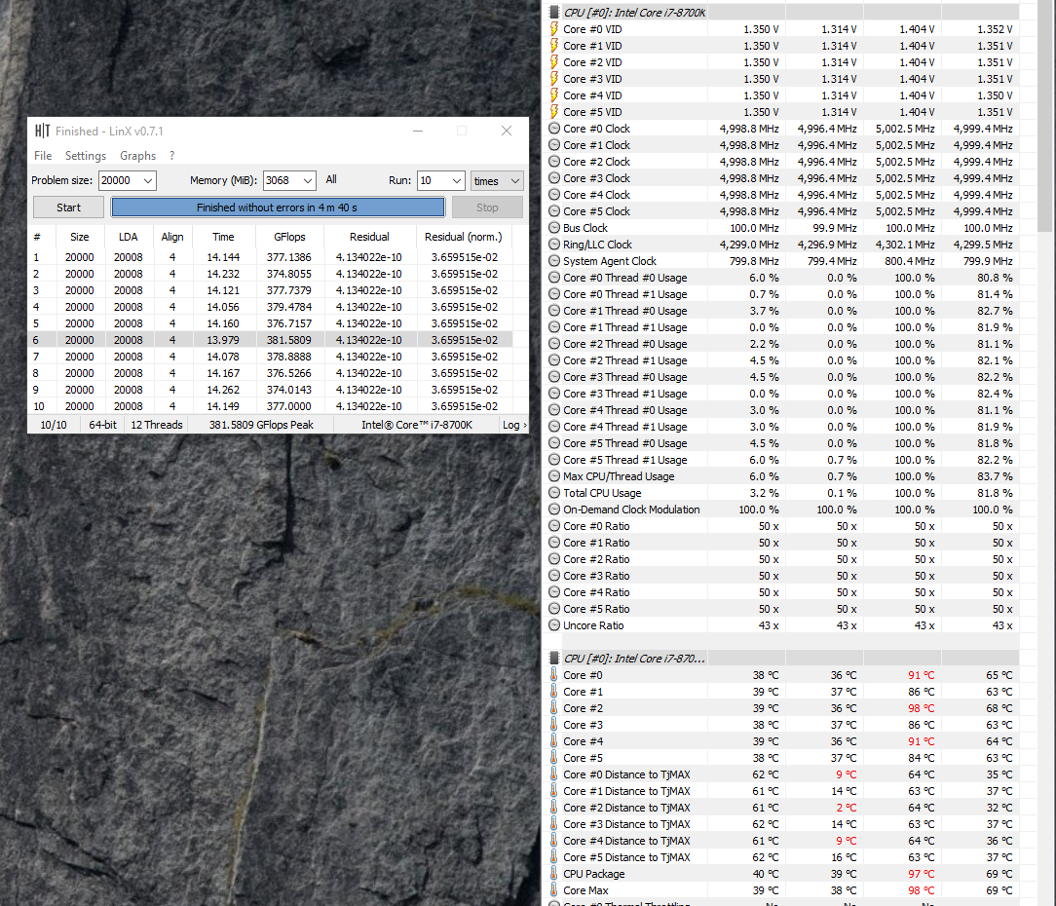
Task: Open the ? help menu in LinX
Action: point(172,156)
